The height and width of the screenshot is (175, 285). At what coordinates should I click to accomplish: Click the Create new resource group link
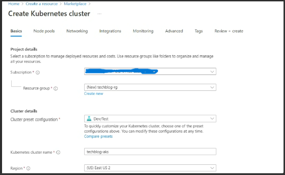[94, 94]
